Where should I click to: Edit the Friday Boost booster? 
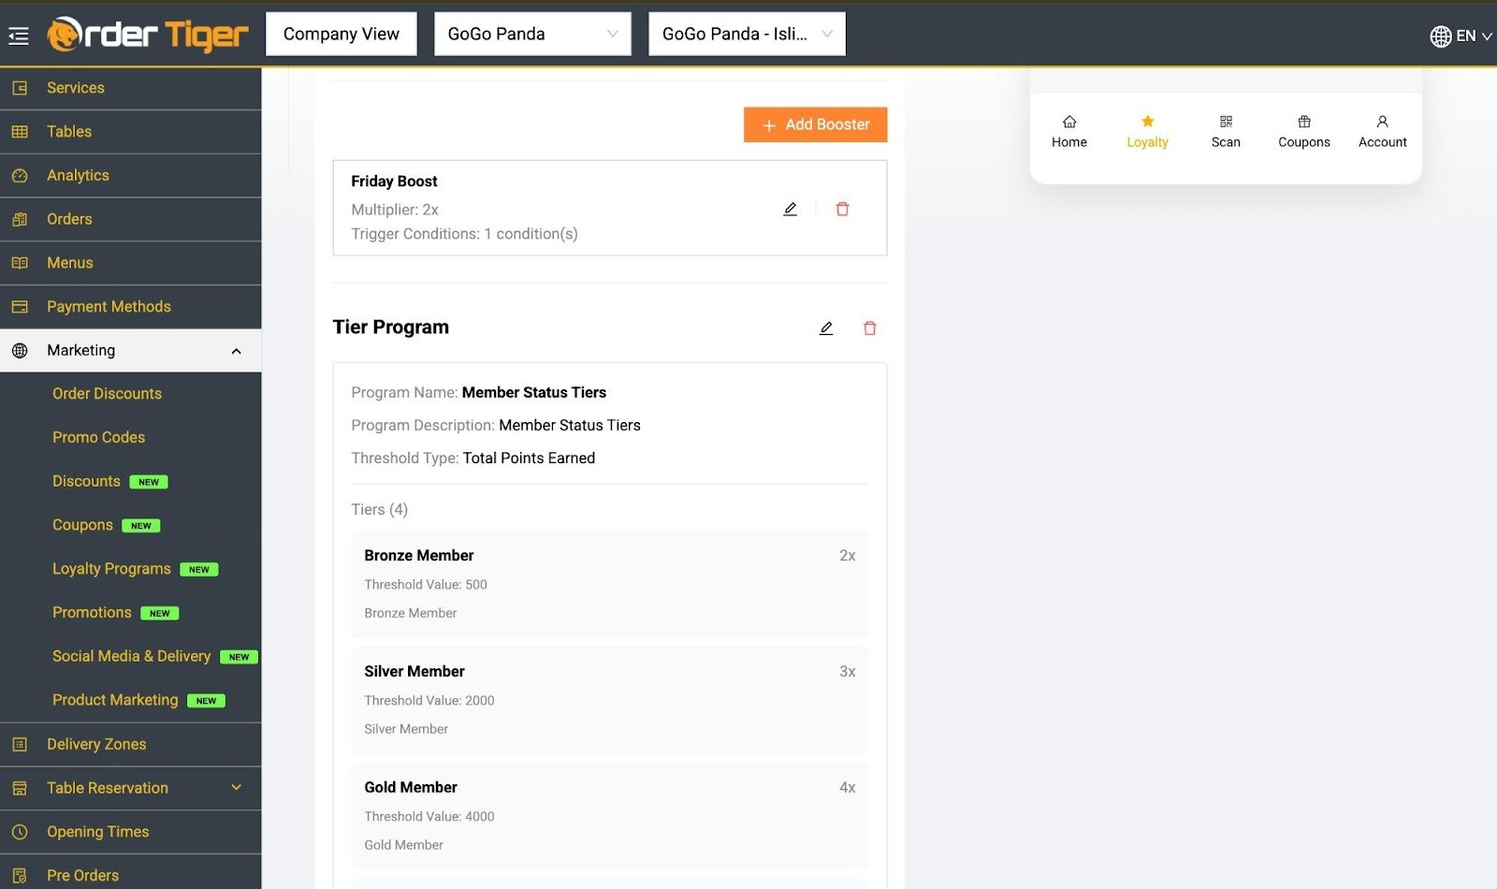tap(790, 208)
